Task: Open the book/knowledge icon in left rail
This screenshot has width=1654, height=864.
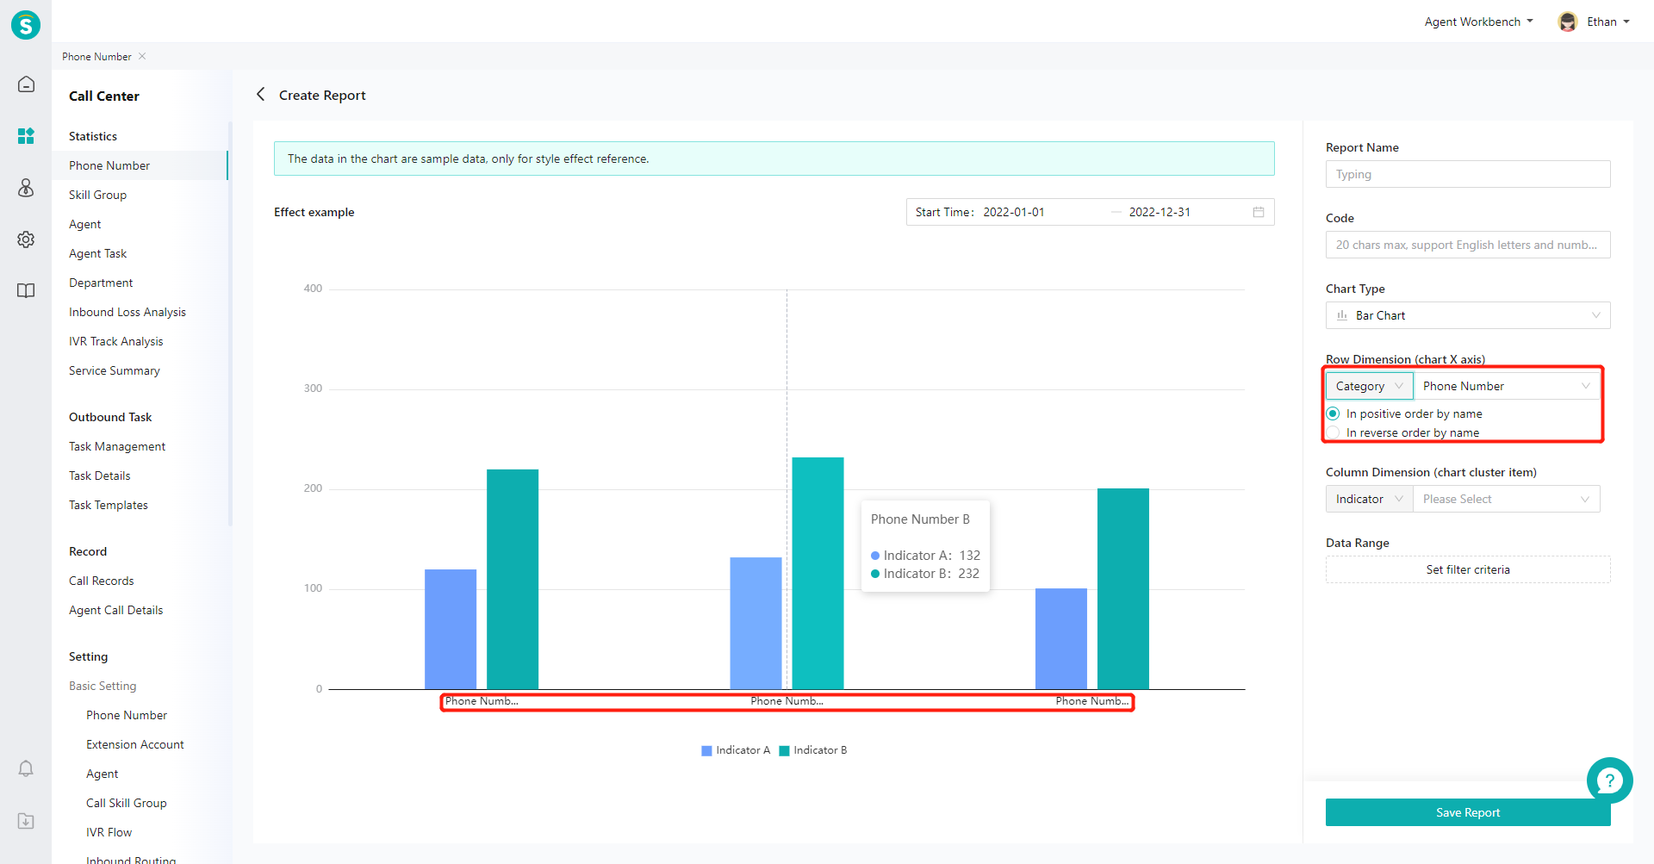Action: pyautogui.click(x=26, y=290)
